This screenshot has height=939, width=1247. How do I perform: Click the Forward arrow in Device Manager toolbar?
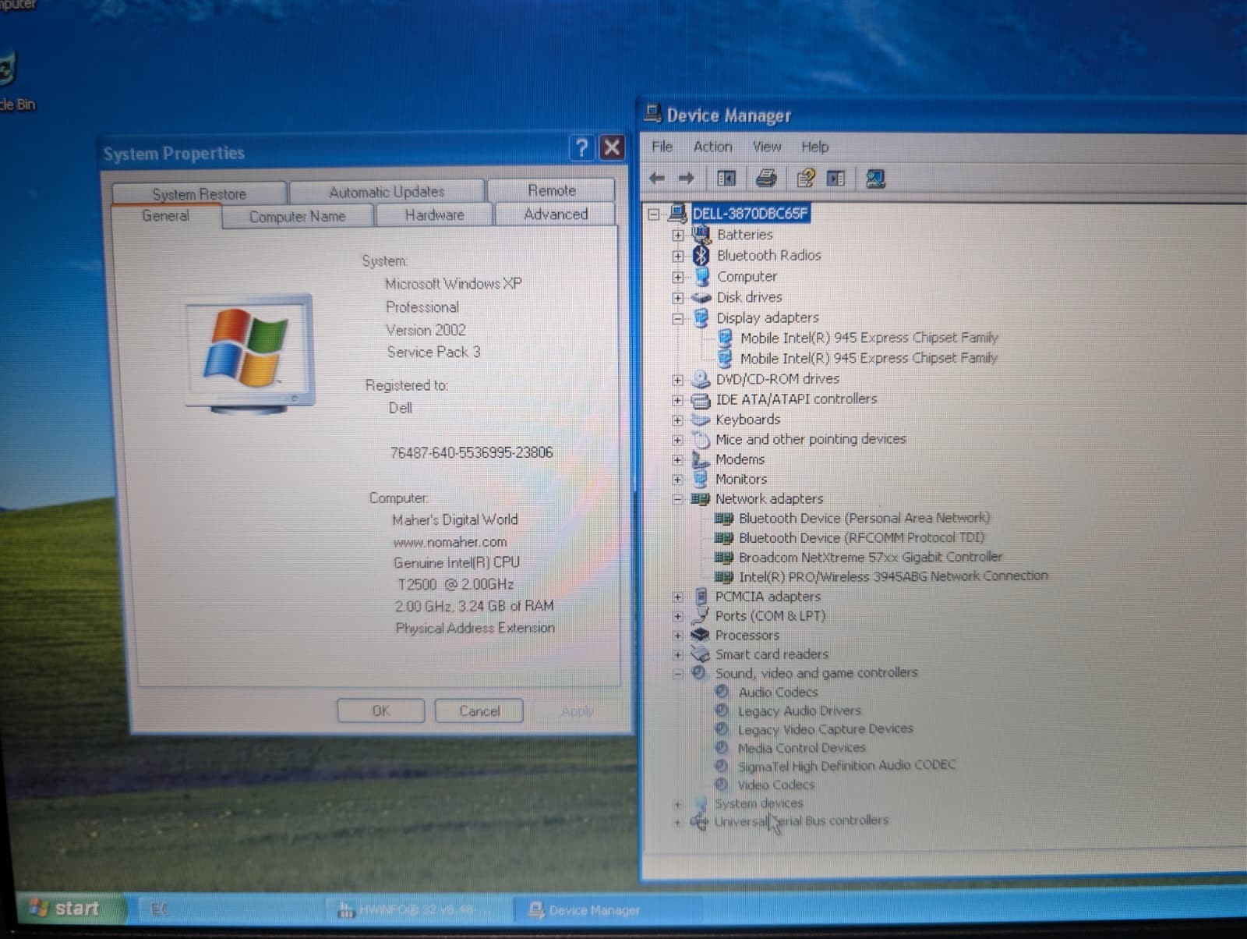click(x=686, y=179)
